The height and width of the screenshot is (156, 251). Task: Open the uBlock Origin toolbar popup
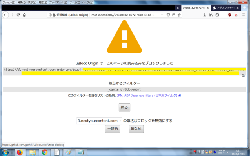(230, 15)
